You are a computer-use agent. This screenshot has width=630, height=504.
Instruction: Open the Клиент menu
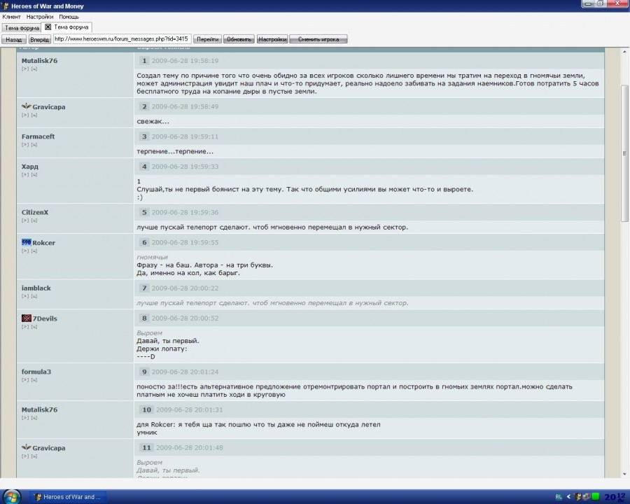[11, 17]
